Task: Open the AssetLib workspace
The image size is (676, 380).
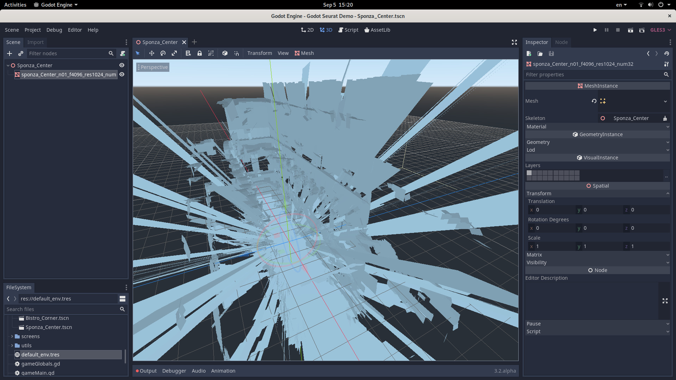Action: [x=377, y=30]
